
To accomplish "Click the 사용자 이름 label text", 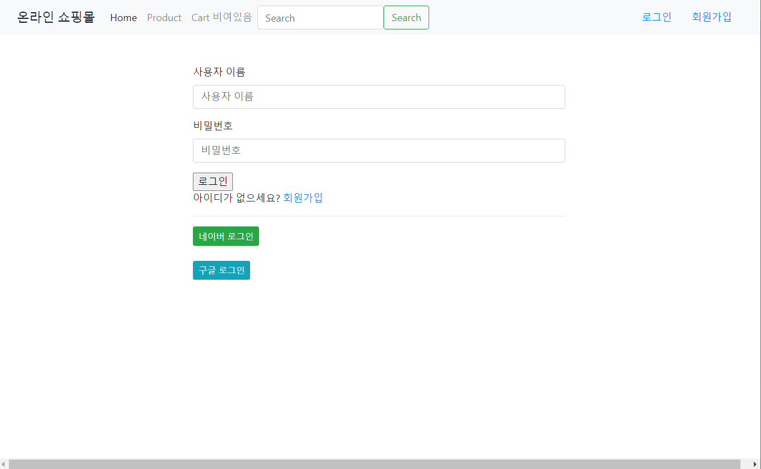I will [x=219, y=72].
